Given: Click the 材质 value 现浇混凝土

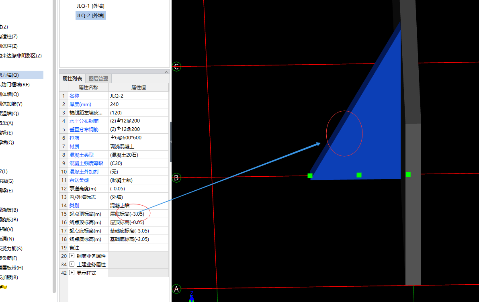Looking at the screenshot, I should tap(138, 146).
